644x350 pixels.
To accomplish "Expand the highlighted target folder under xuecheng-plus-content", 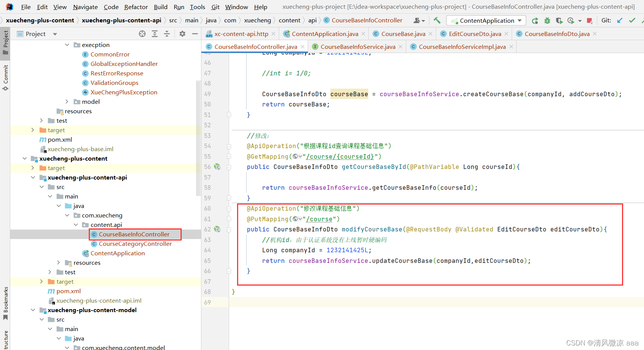I will [33, 168].
